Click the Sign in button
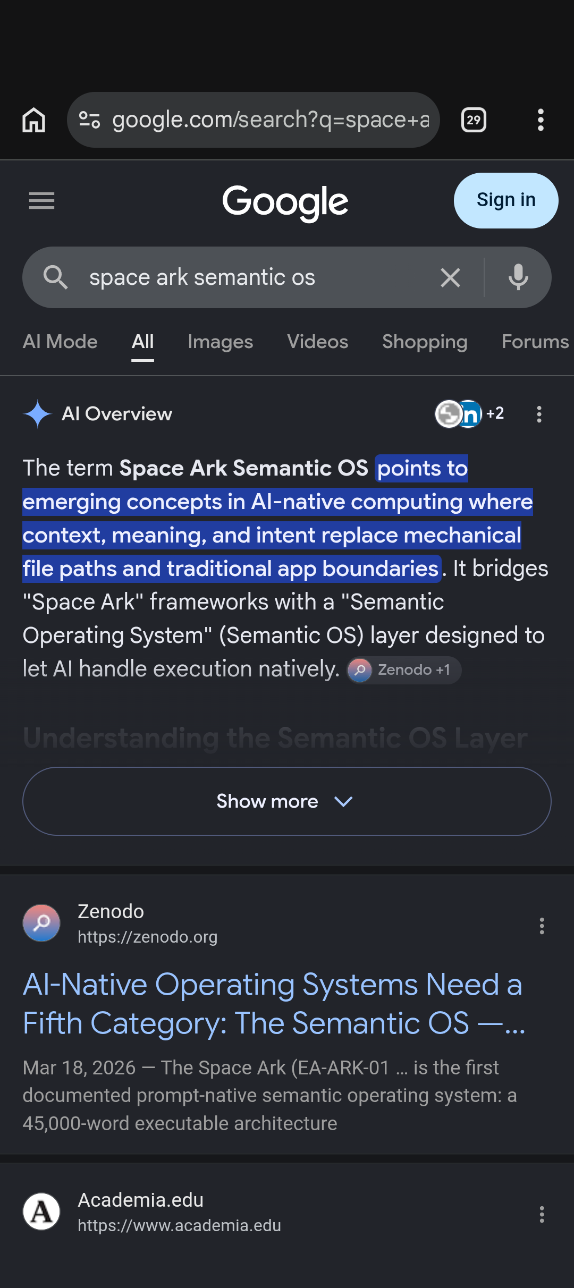574x1288 pixels. point(506,200)
